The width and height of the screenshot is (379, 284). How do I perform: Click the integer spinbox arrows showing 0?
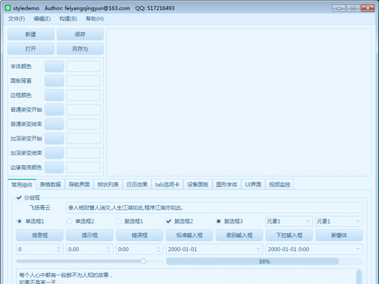[59, 249]
